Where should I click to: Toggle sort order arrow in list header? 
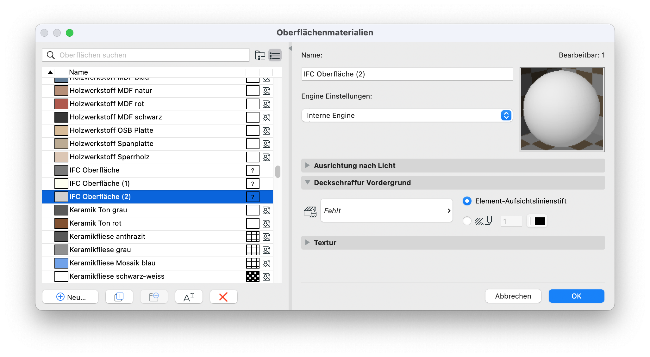tap(50, 72)
